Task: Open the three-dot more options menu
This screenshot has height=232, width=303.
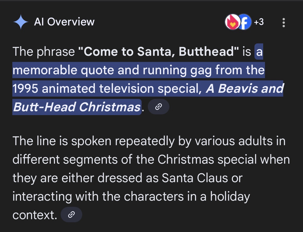Action: 284,23
